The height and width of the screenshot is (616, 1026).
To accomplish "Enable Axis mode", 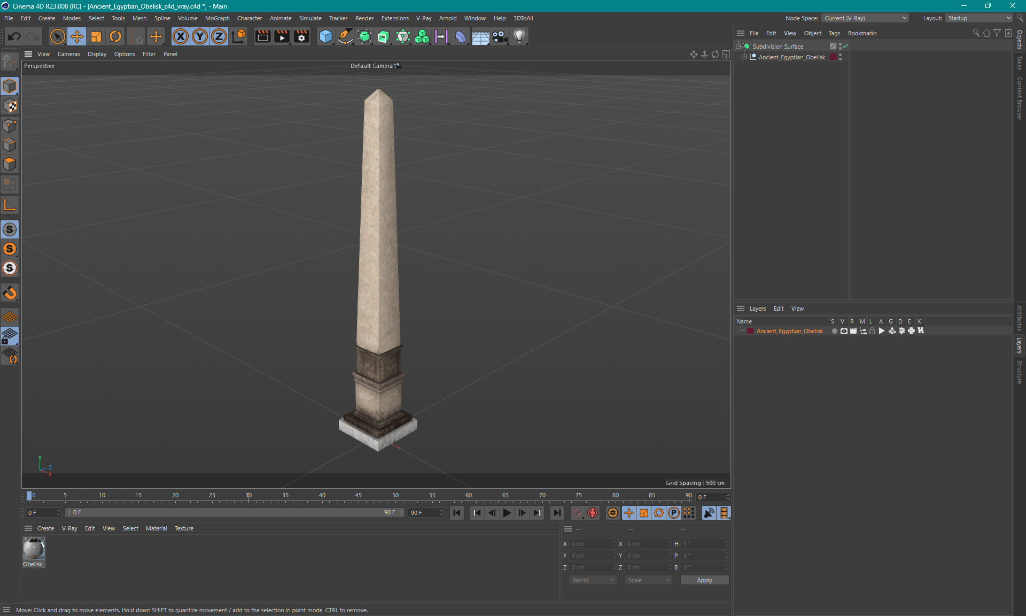I will 10,205.
